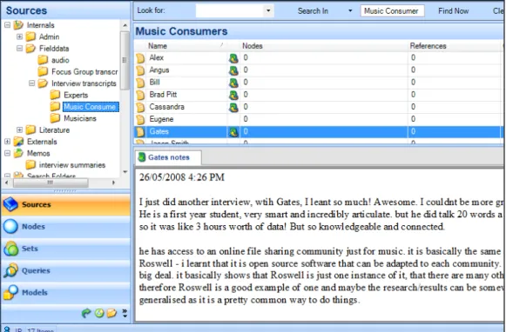This screenshot has height=332, width=506.
Task: Click the horizontal scrollbar right arrow
Action: (113, 183)
